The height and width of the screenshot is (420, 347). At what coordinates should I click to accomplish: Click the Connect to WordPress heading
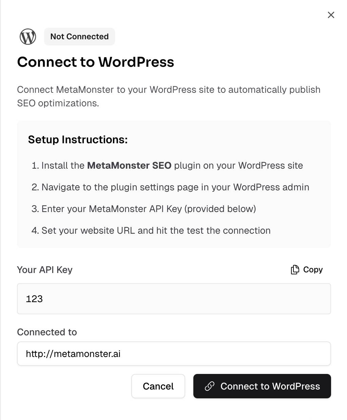click(96, 62)
